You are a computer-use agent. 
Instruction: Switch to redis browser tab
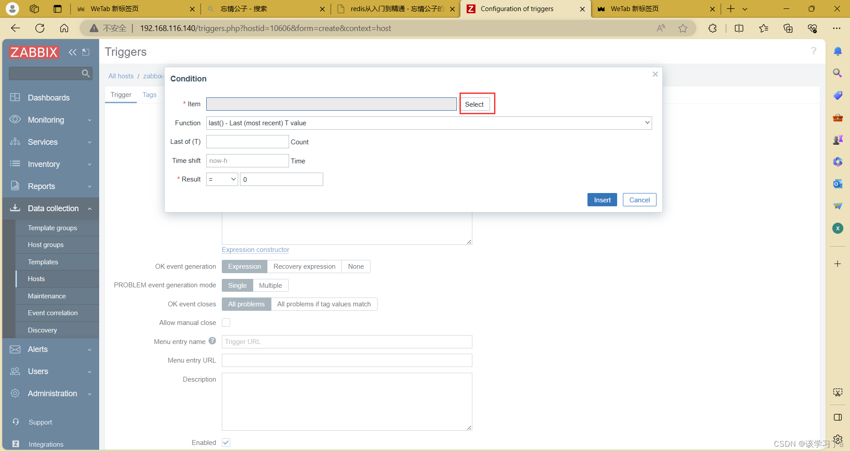click(396, 9)
